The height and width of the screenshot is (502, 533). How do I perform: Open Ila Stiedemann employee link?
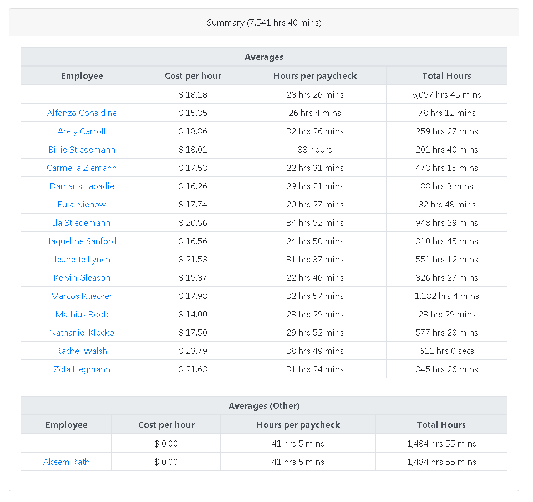pyautogui.click(x=82, y=223)
